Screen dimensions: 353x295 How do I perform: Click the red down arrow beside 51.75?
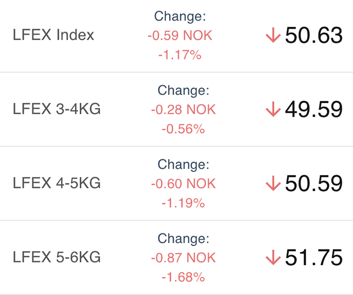(x=273, y=257)
